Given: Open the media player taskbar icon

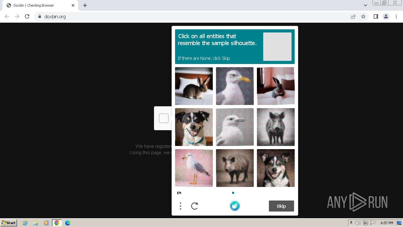Looking at the screenshot, I should (46, 223).
